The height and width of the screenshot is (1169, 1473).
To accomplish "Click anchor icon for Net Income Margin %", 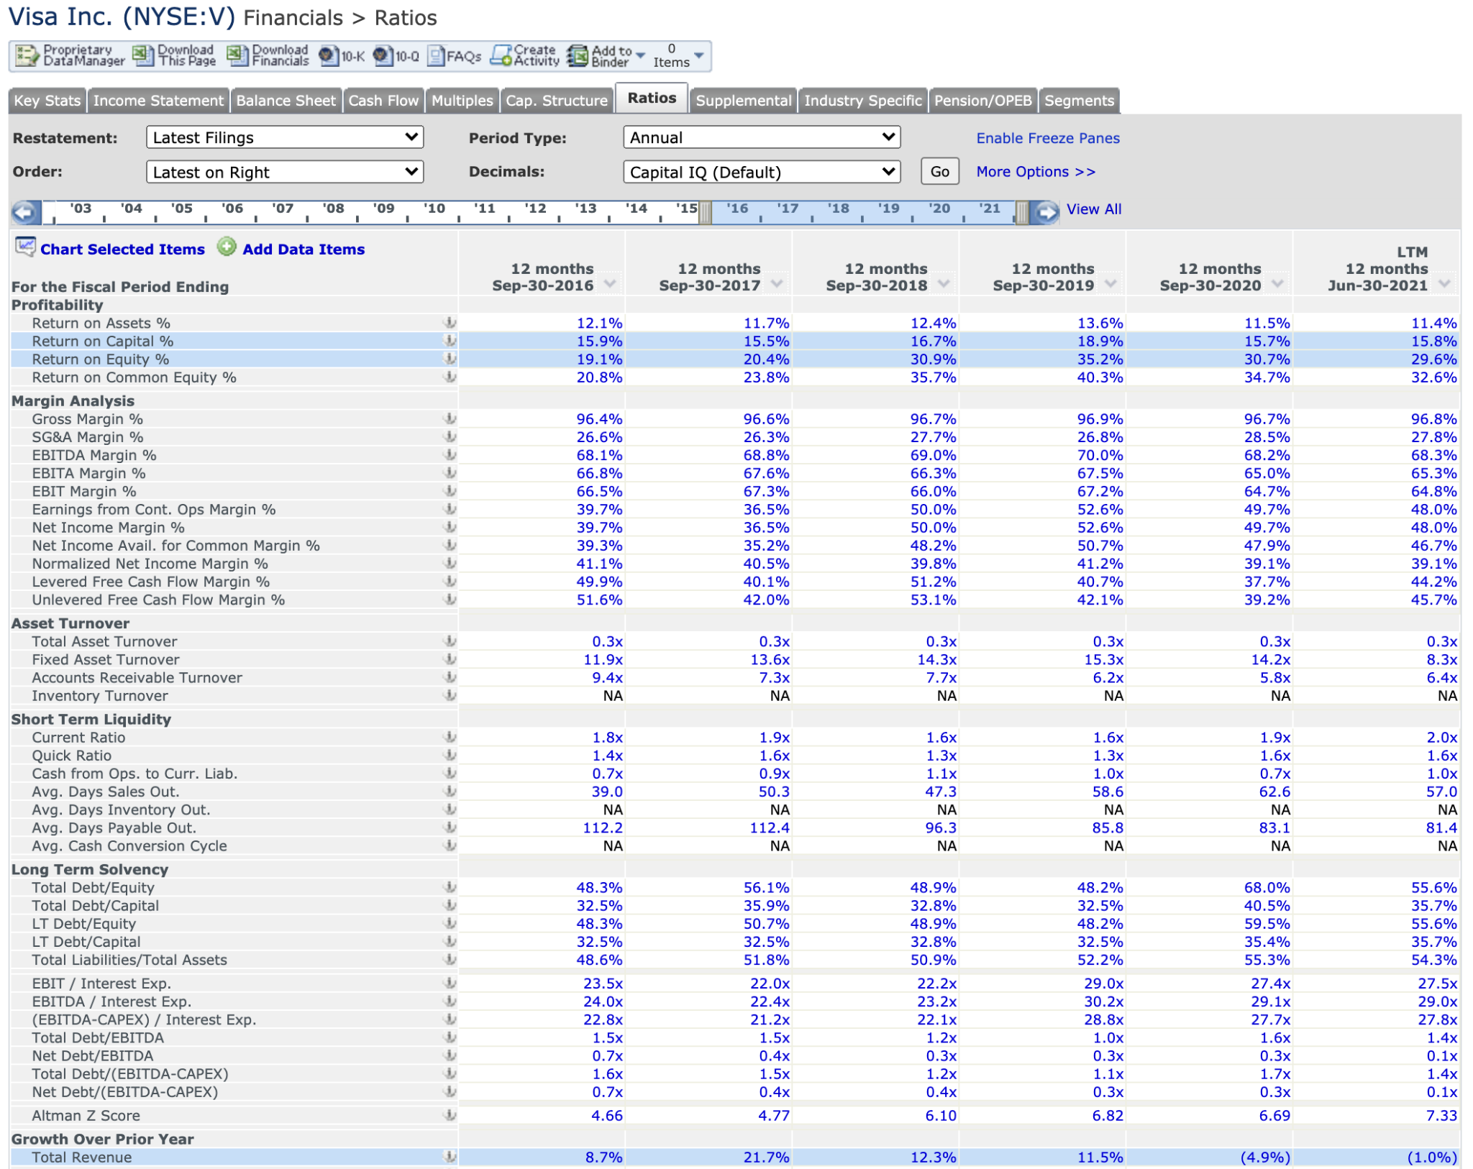I will (x=450, y=528).
